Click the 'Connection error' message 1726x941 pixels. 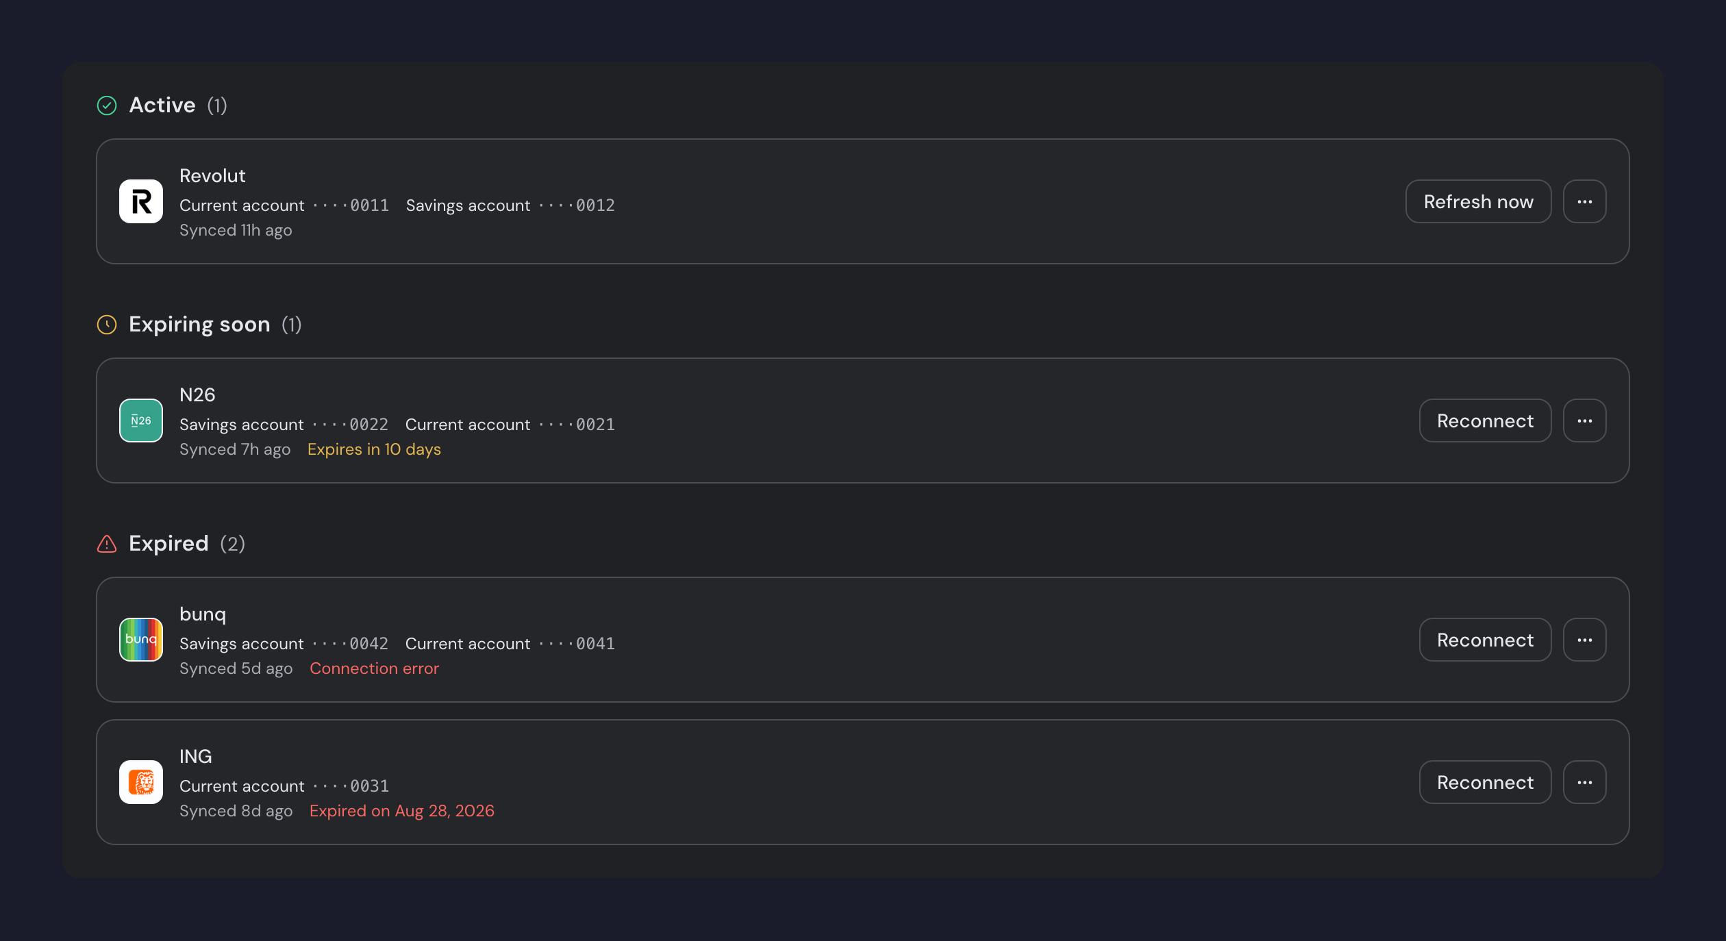coord(374,668)
